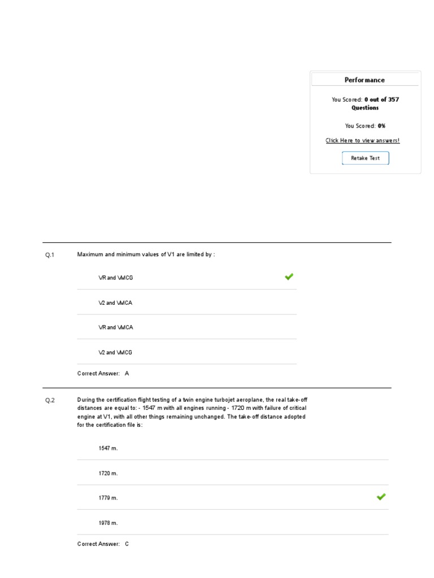Select the 'V2 and VMCA' answer option
This screenshot has width=434, height=578.
(115, 303)
